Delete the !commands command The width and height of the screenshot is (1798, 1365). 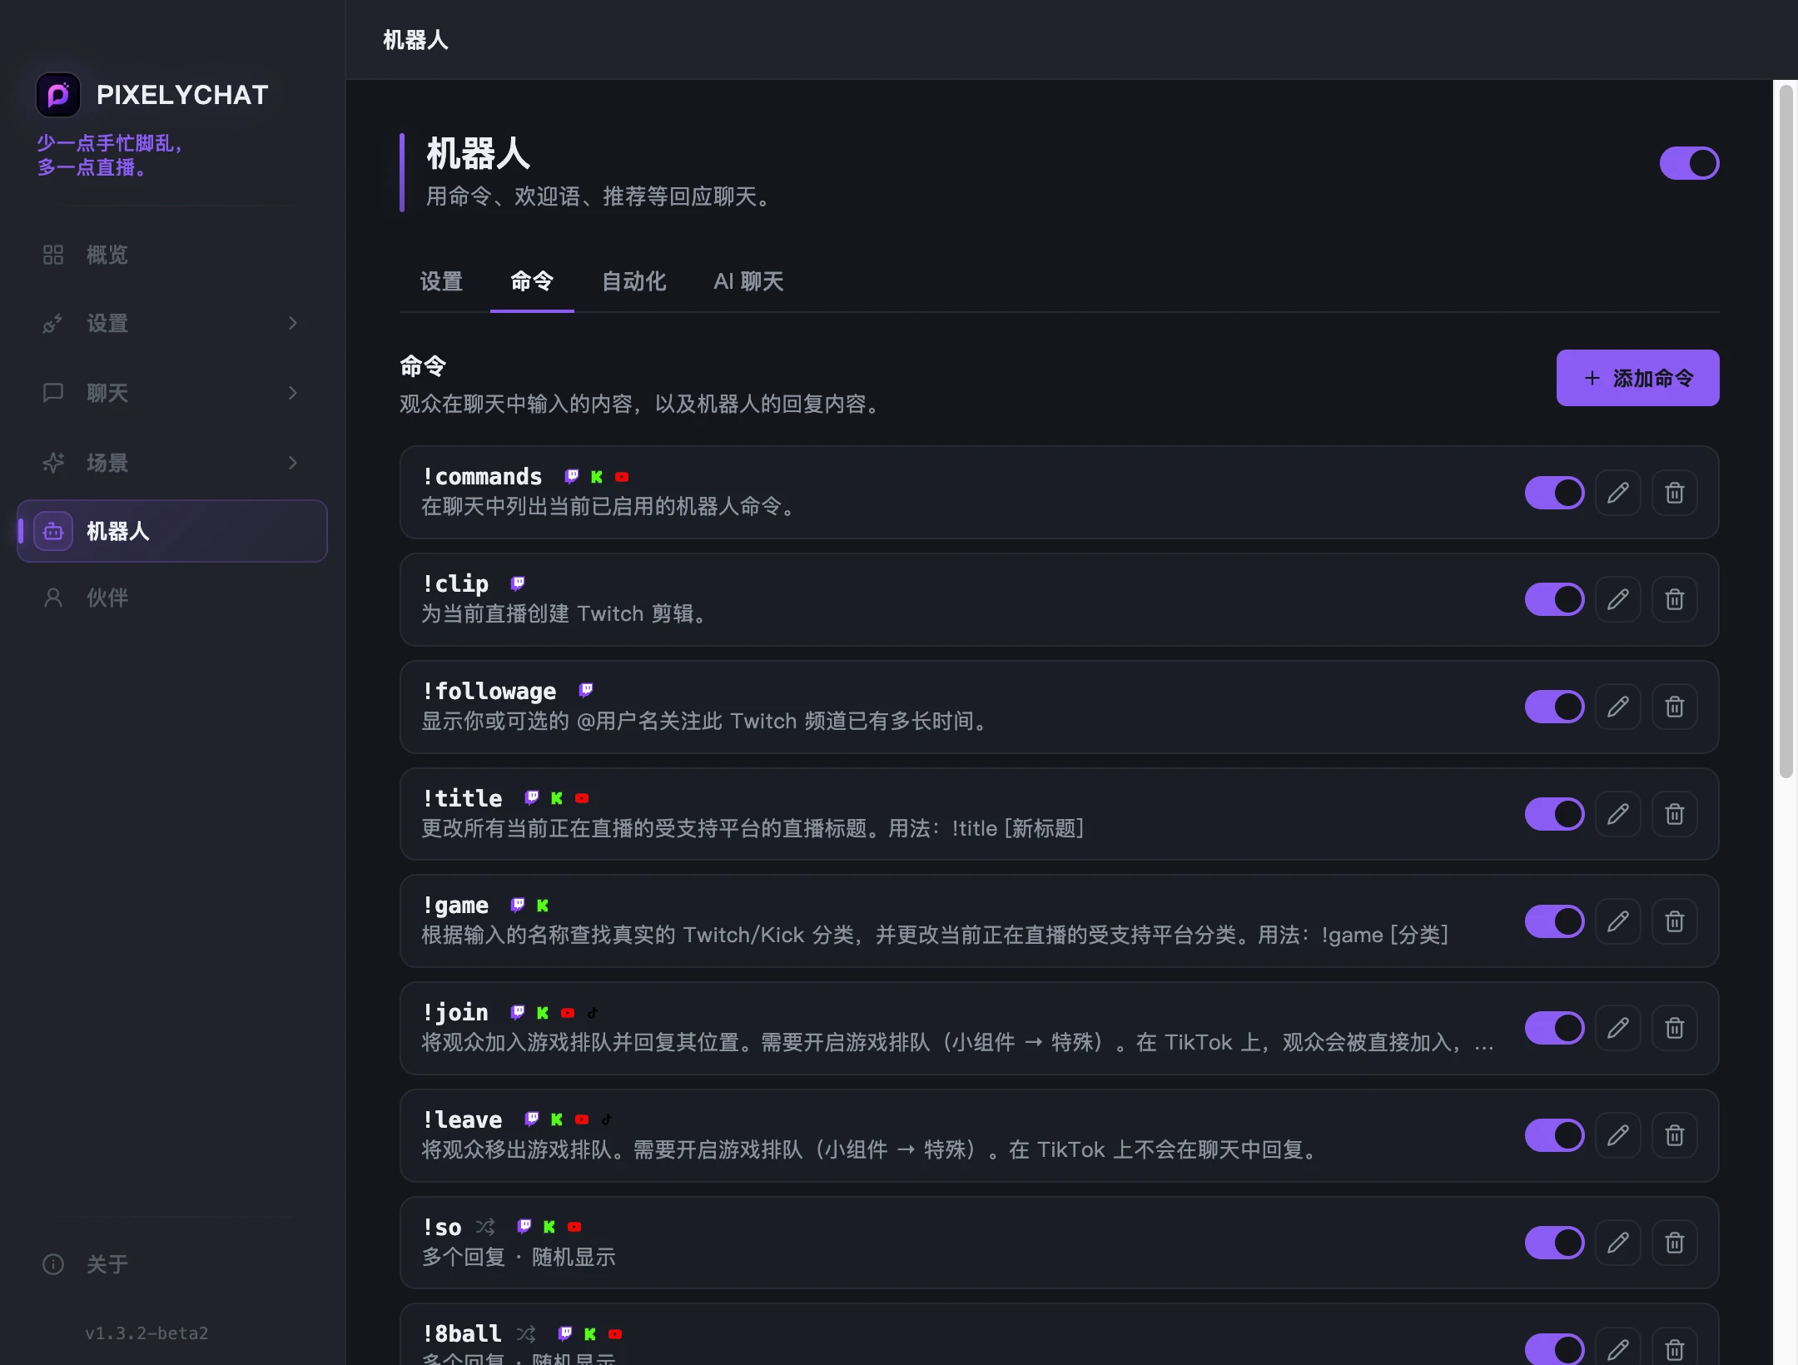click(1675, 493)
